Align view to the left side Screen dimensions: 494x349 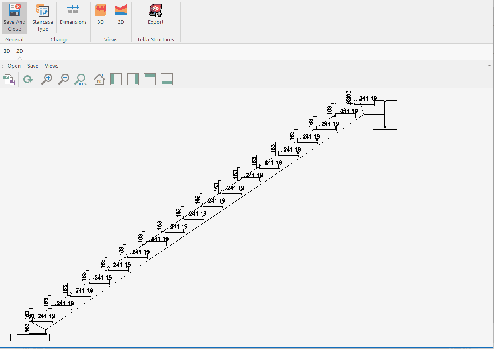coord(116,79)
